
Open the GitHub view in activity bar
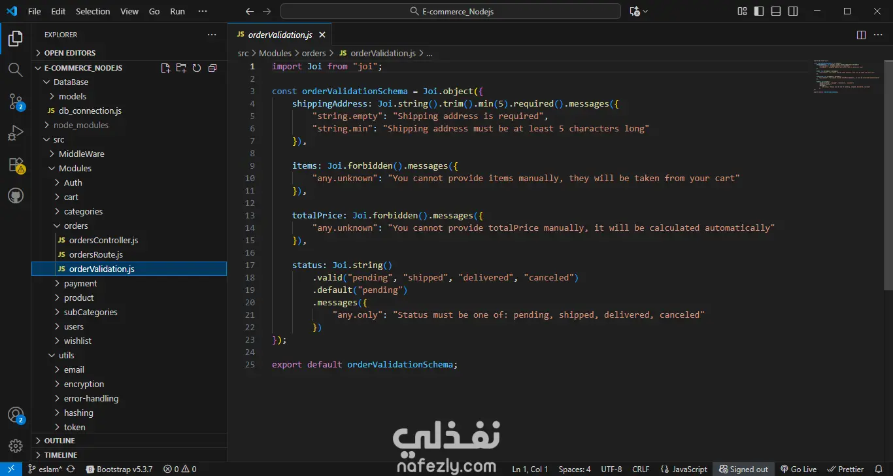point(15,196)
